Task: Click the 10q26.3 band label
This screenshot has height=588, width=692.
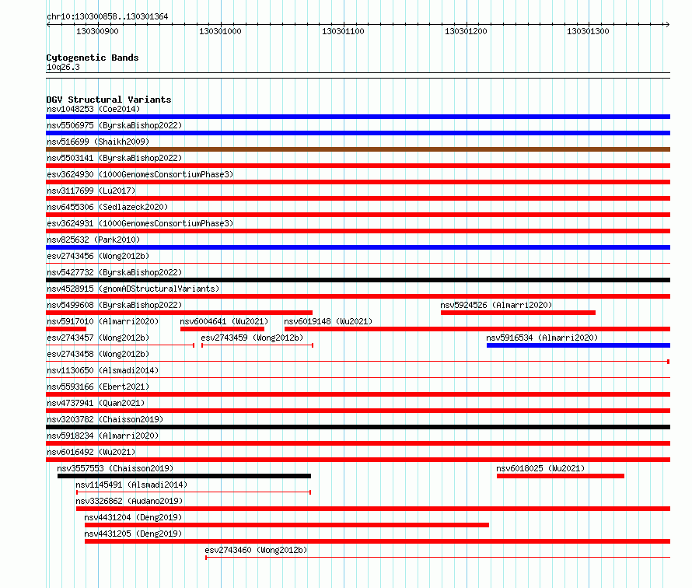Action: [x=63, y=67]
